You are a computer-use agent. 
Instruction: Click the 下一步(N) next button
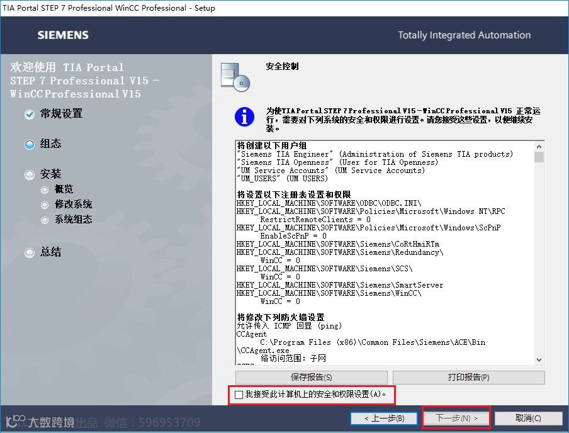pos(456,418)
